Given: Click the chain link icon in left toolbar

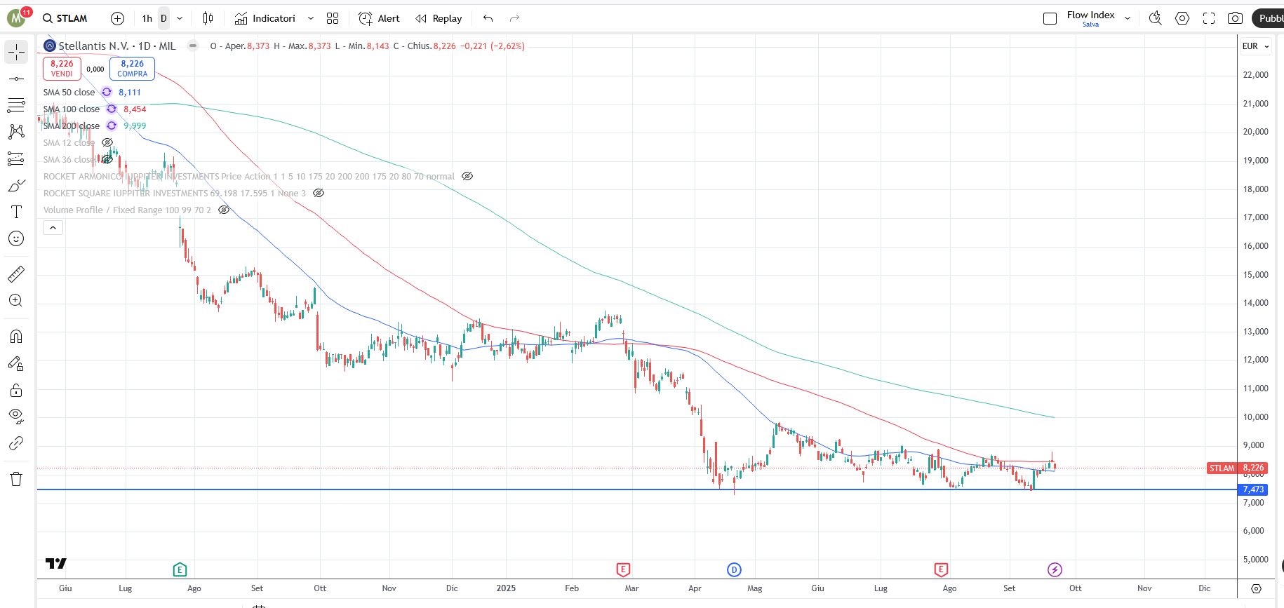Looking at the screenshot, I should coord(16,443).
